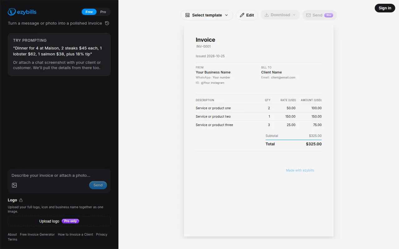Click Client Name under Bill To

pos(272,72)
